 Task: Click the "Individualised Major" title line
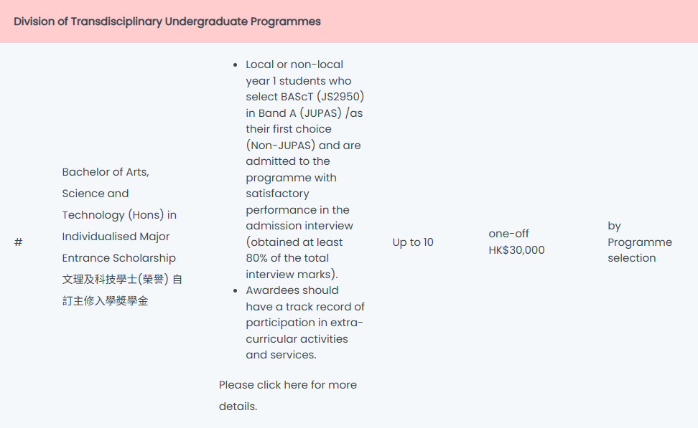pyautogui.click(x=116, y=237)
